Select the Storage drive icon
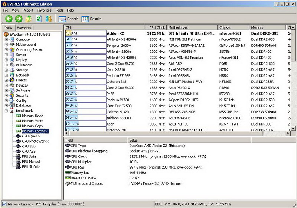This screenshot has width=297, height=208. (12, 70)
